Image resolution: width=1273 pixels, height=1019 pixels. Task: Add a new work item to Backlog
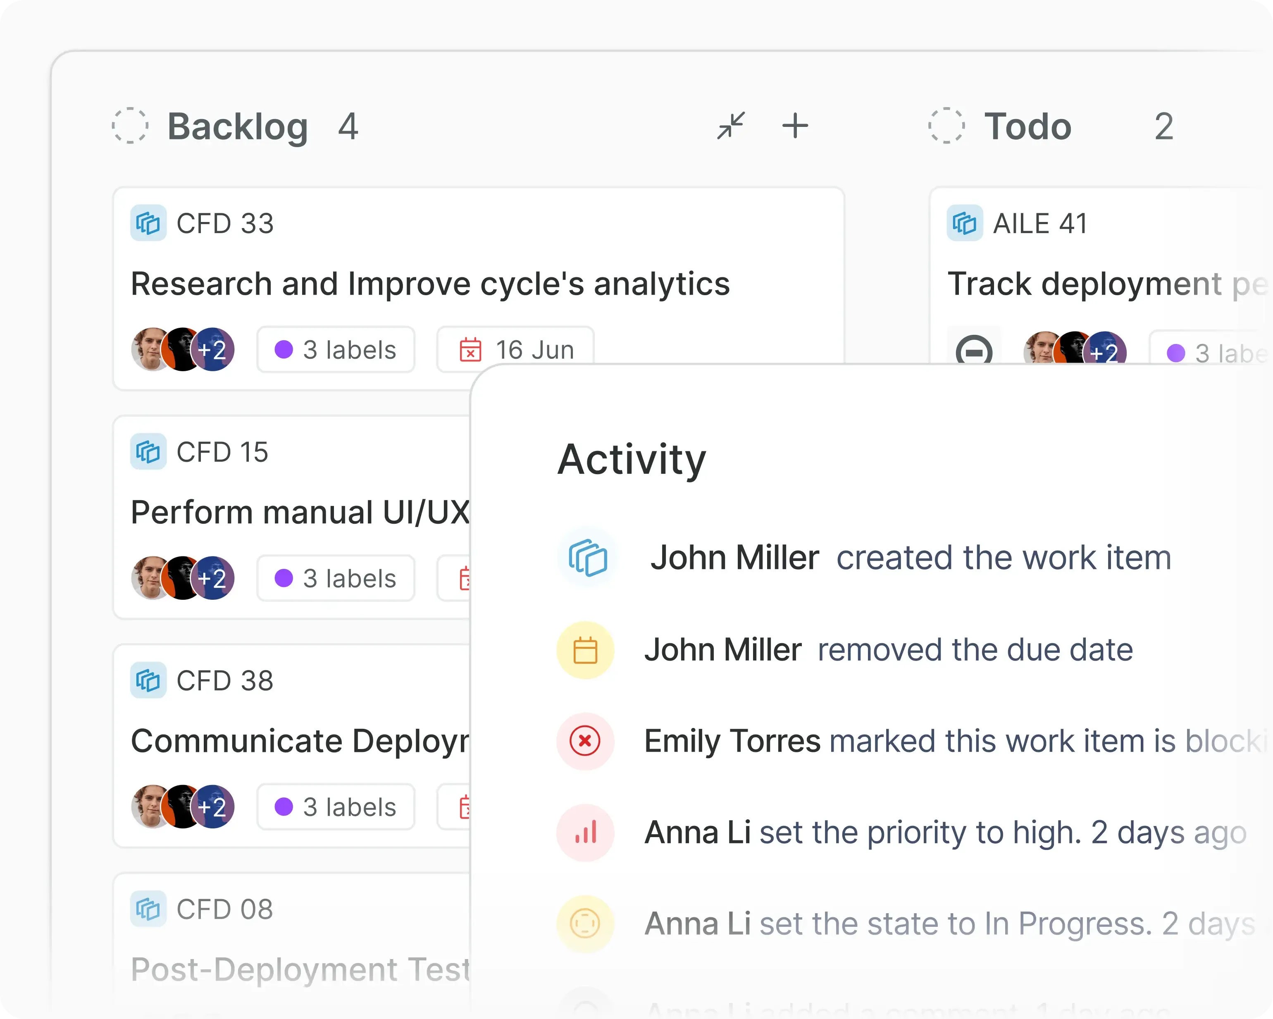tap(795, 126)
